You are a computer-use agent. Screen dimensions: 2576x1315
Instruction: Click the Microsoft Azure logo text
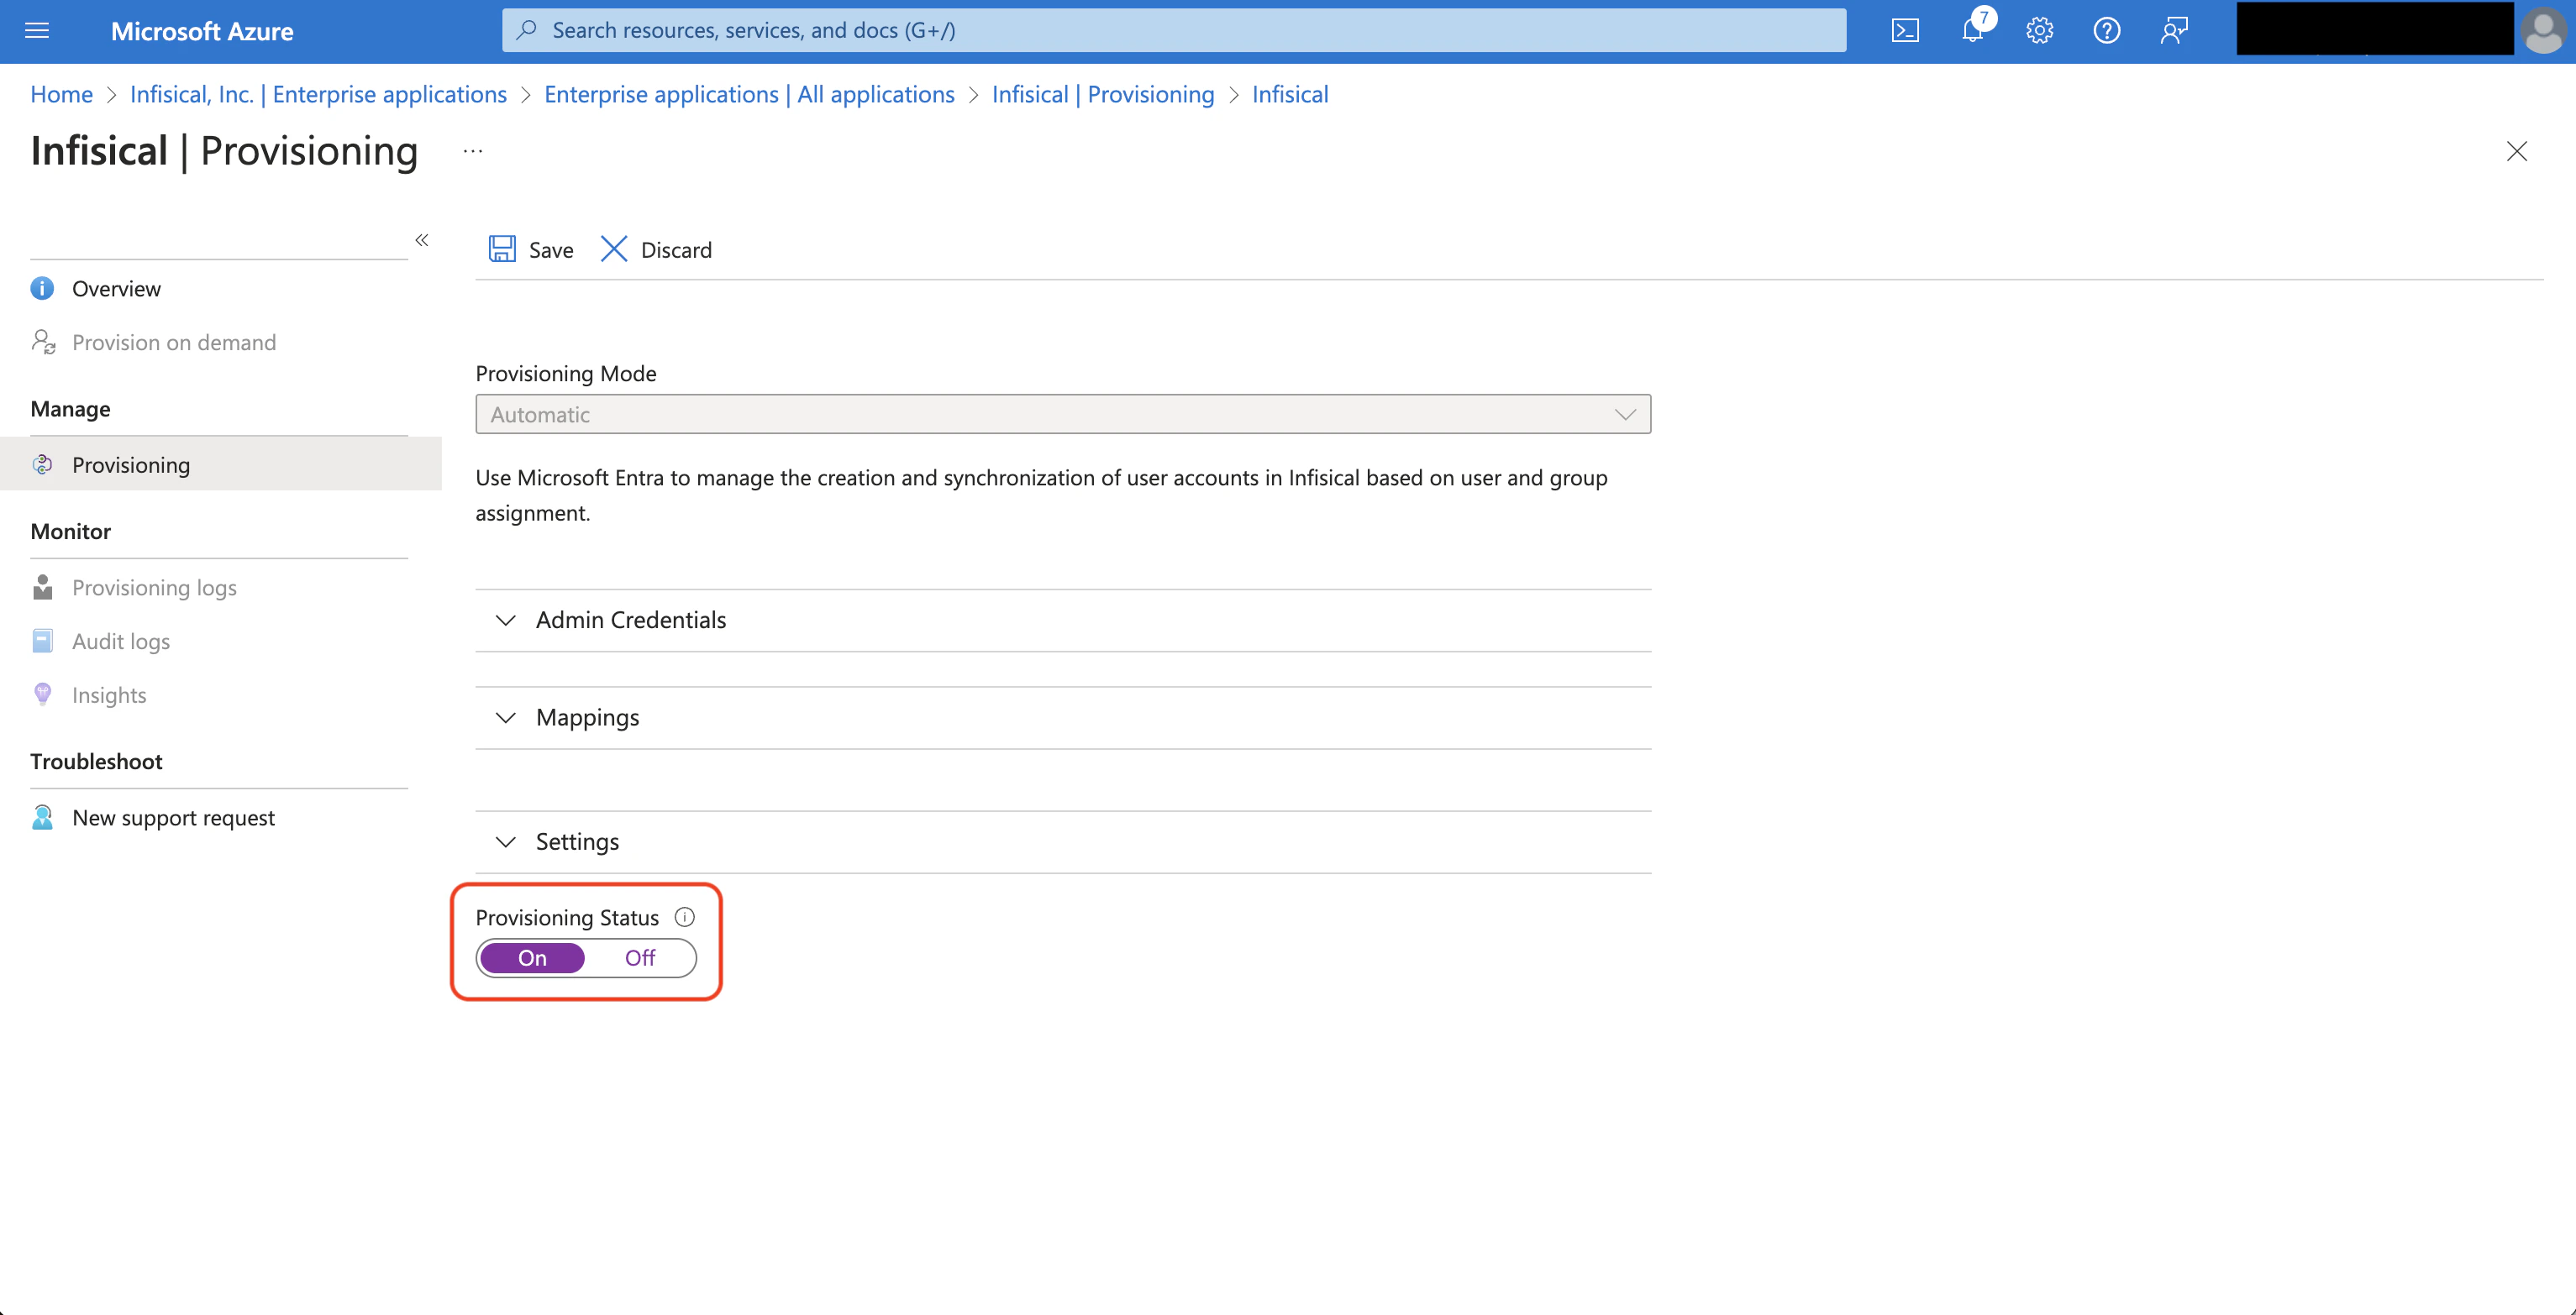202,31
